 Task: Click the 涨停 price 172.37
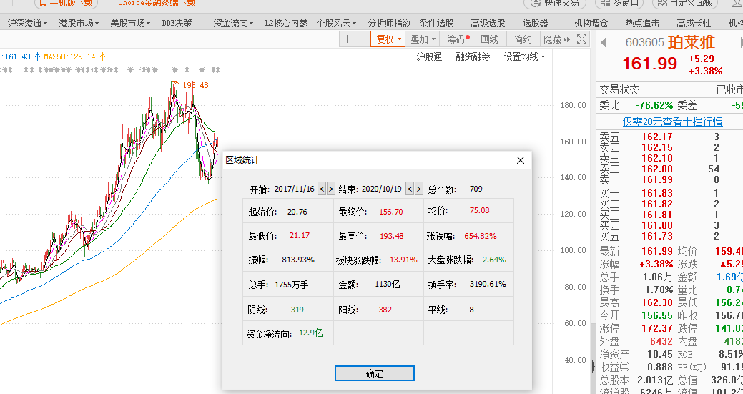click(x=656, y=327)
